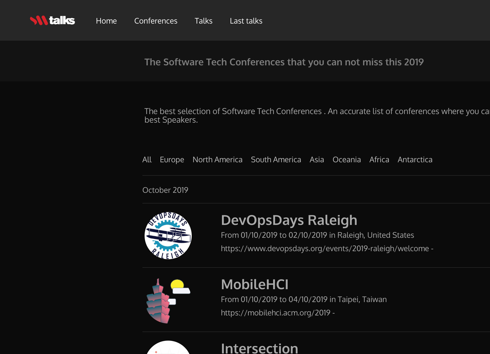Enable the Asia region filter
The image size is (490, 354).
pyautogui.click(x=317, y=159)
